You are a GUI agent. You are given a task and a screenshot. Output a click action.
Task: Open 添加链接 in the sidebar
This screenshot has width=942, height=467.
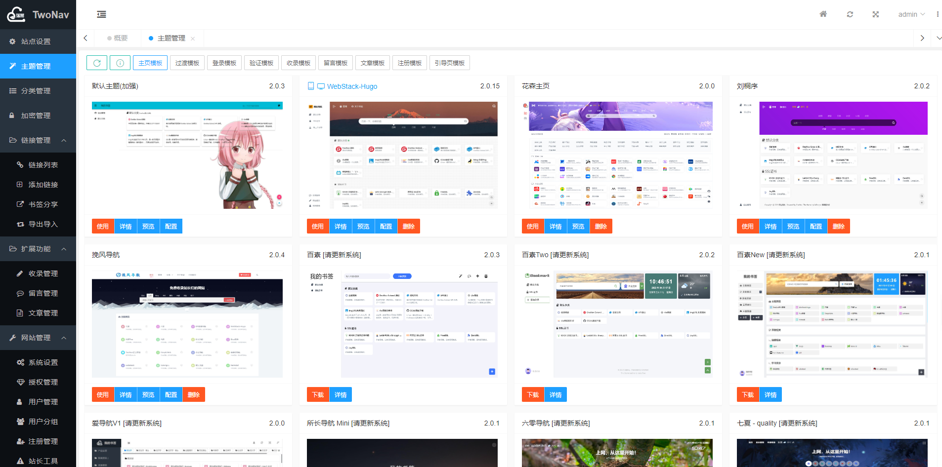(38, 185)
